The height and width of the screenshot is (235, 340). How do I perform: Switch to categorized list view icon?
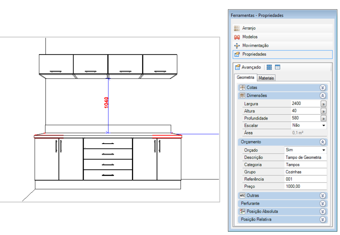[269, 67]
